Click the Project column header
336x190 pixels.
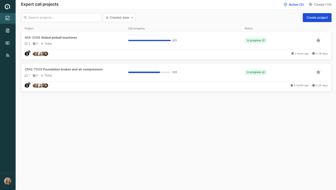click(x=29, y=28)
